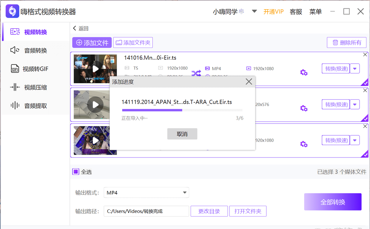Open the MP4 output format dropdown
The height and width of the screenshot is (229, 370).
pyautogui.click(x=146, y=192)
